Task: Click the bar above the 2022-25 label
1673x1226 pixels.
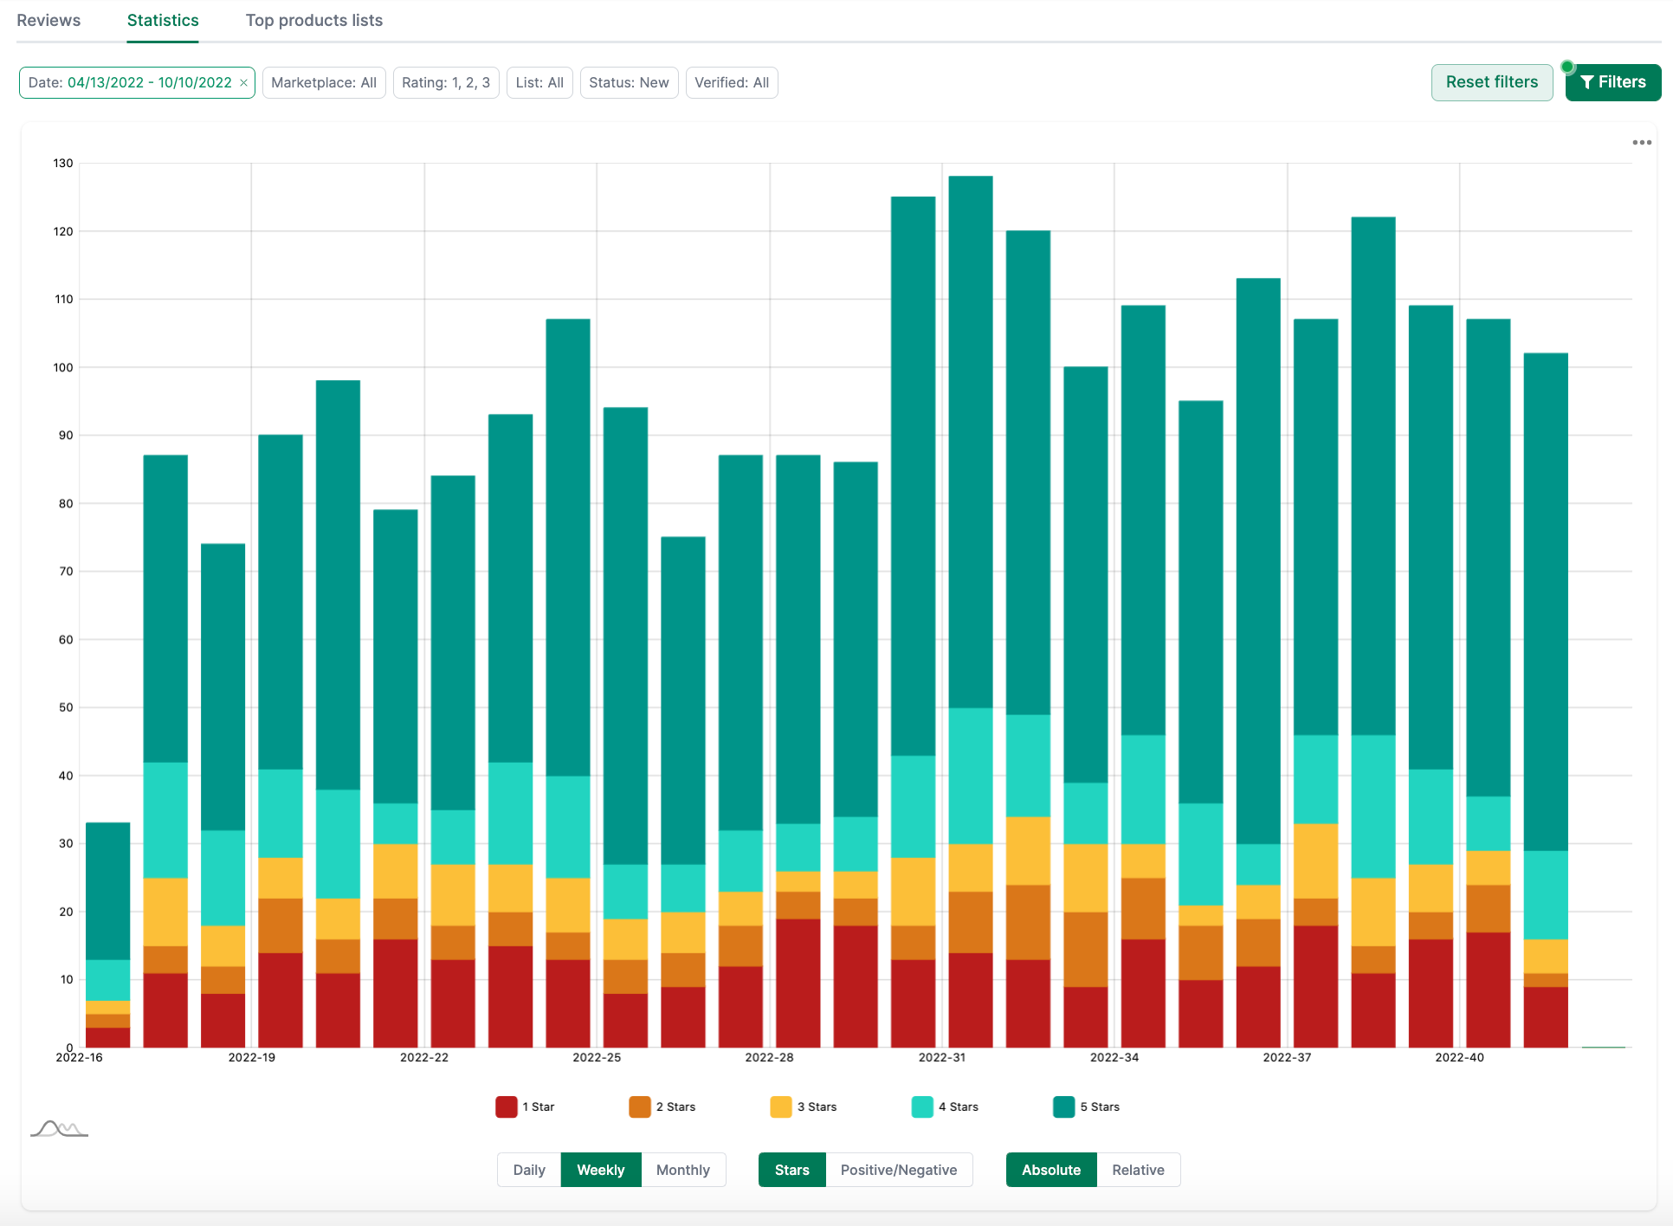Action: tap(625, 727)
